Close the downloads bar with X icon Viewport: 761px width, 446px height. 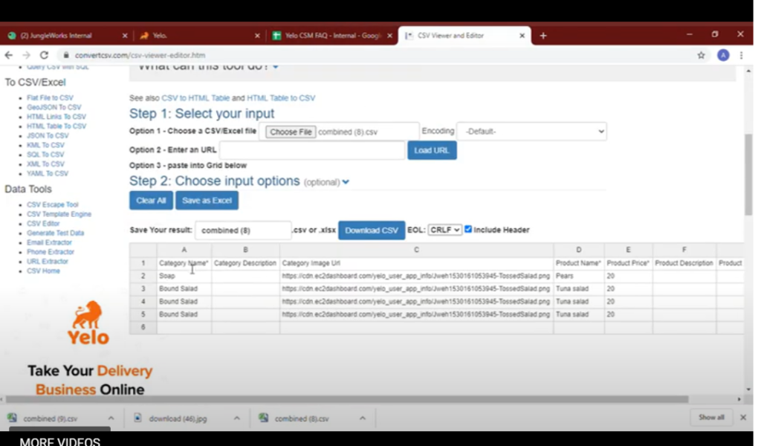tap(742, 418)
